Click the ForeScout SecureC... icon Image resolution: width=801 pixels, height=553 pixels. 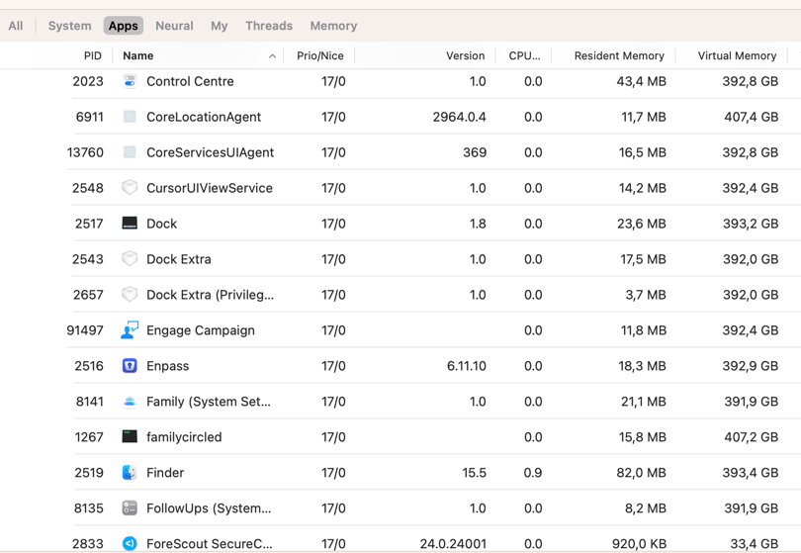130,543
